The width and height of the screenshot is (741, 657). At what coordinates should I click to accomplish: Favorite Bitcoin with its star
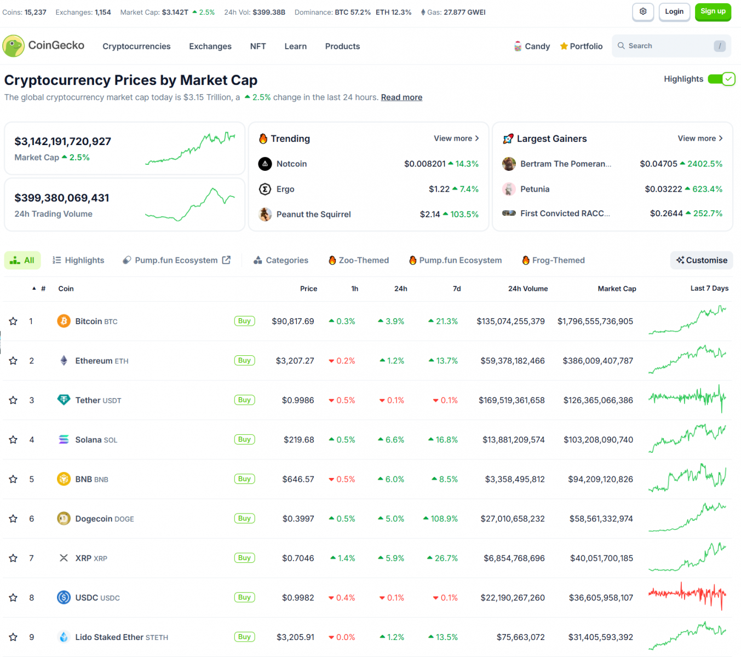point(13,321)
